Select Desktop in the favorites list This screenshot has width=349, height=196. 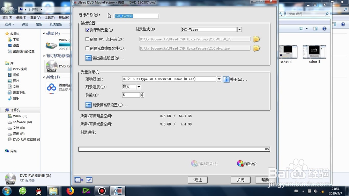click(14, 45)
